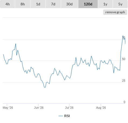Click the May '26 axis label

pos(8,108)
